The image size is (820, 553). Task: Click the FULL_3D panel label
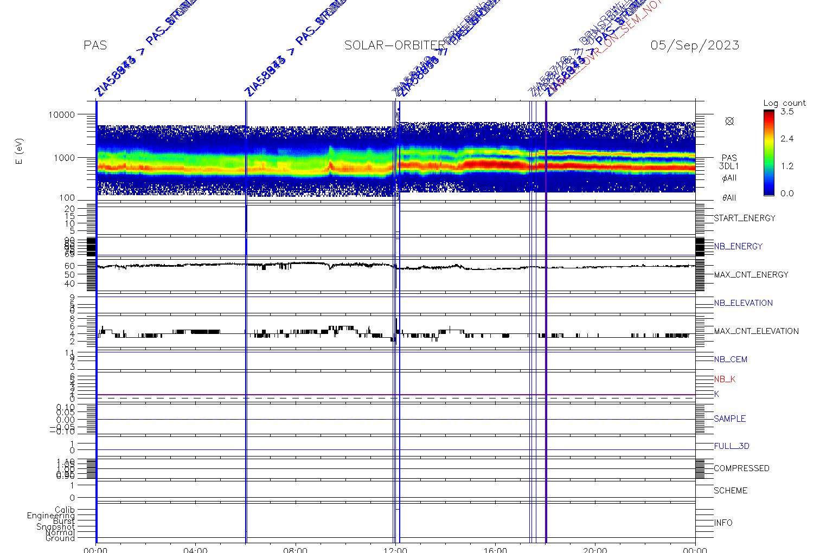[x=732, y=446]
